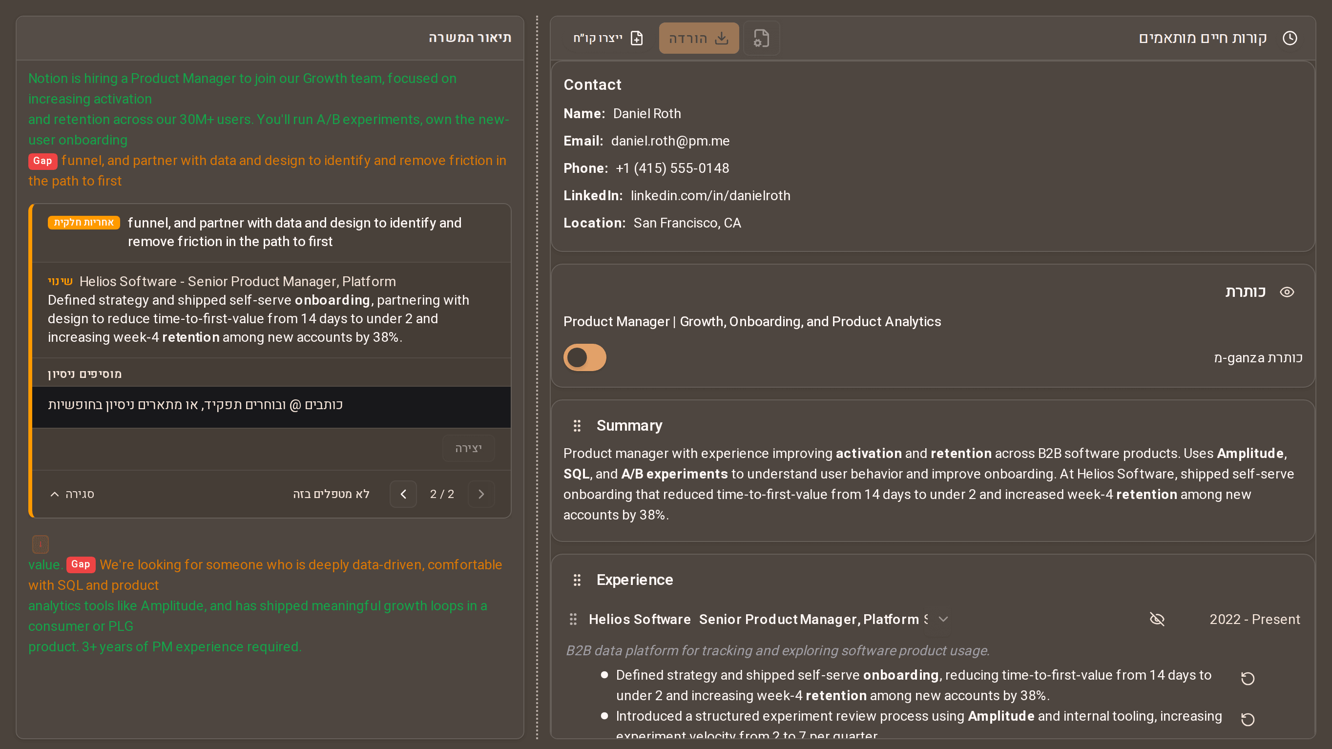Click the שינוי change label

(61, 281)
